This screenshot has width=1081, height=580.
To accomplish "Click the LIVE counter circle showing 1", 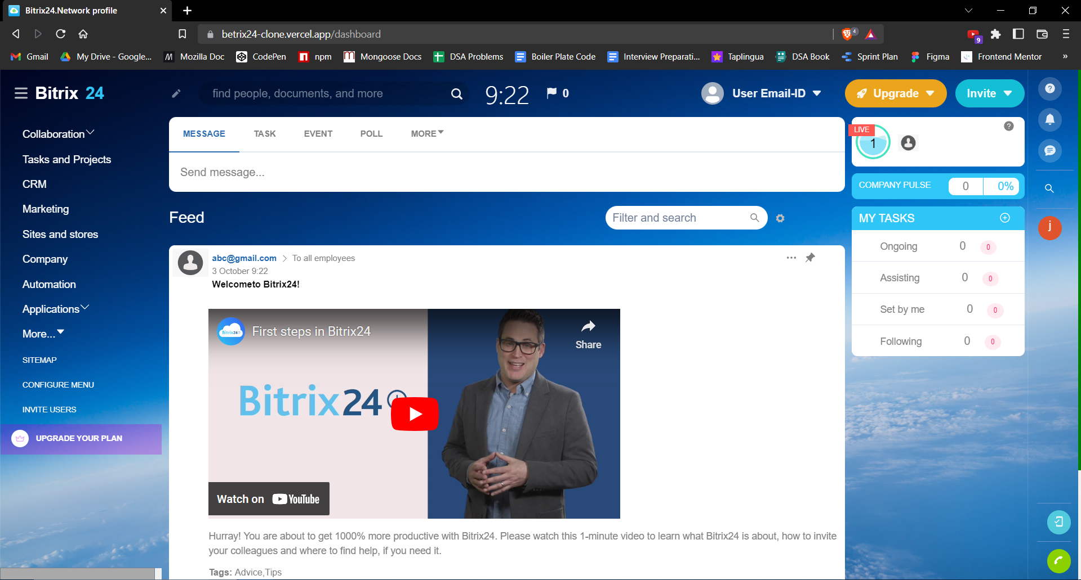I will [x=873, y=143].
